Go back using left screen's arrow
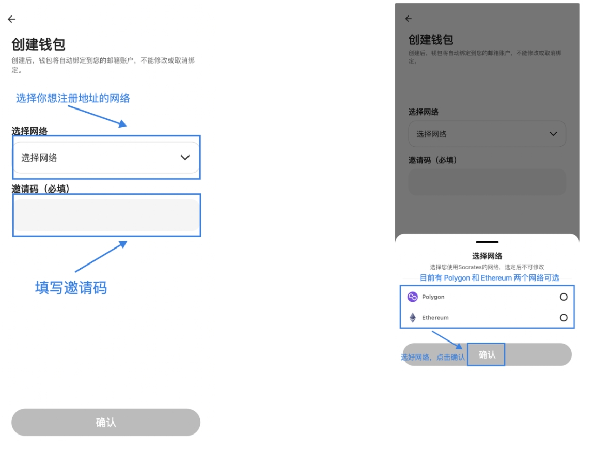The height and width of the screenshot is (450, 610). point(12,19)
